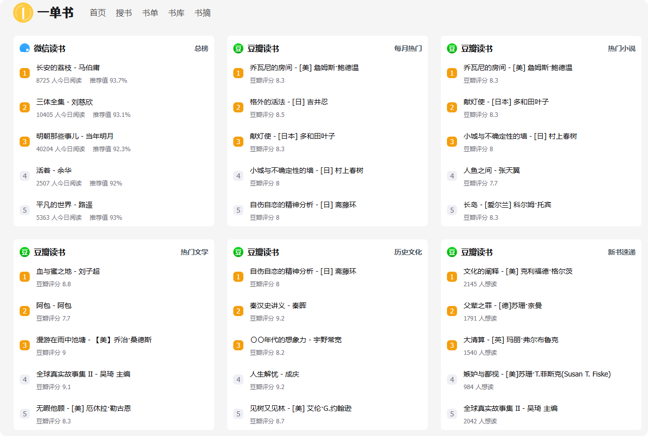Click the 微信读书 blue chat icon

click(x=25, y=48)
